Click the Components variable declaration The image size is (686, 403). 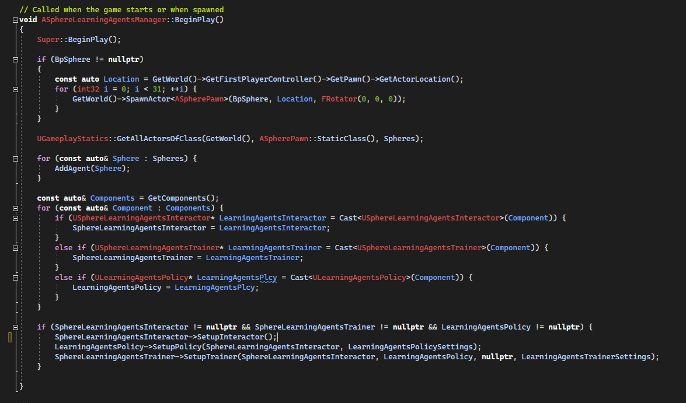113,198
